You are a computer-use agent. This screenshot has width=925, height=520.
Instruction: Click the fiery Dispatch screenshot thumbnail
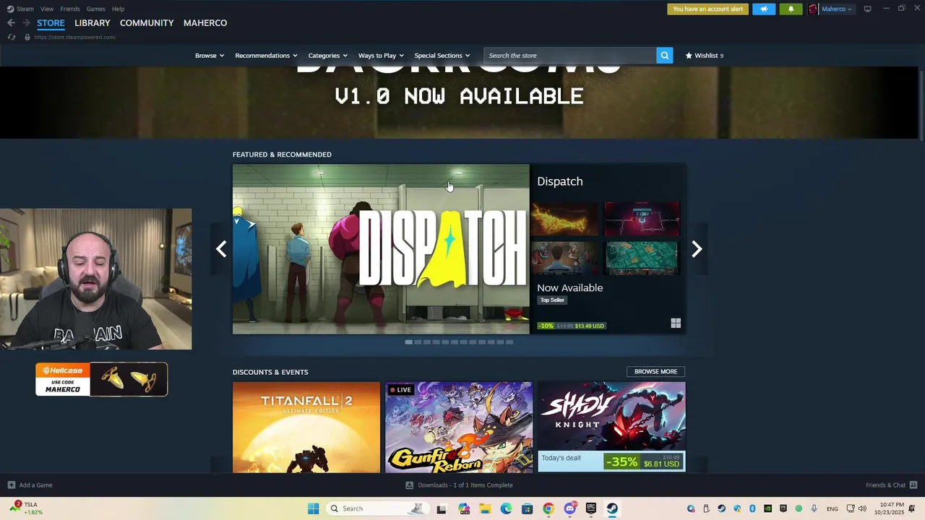coord(564,218)
